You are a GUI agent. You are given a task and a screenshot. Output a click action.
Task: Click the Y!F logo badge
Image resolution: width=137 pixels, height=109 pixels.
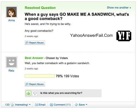click(124, 36)
